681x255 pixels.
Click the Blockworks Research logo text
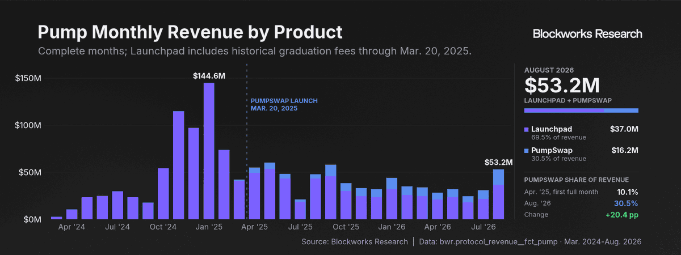[x=587, y=34]
